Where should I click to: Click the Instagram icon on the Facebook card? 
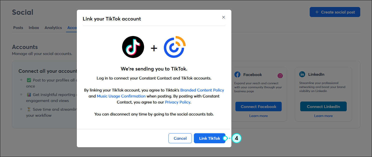pyautogui.click(x=280, y=75)
